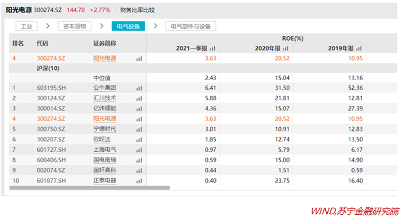Open the 国轩高科 security link
The image size is (402, 217).
(105, 170)
